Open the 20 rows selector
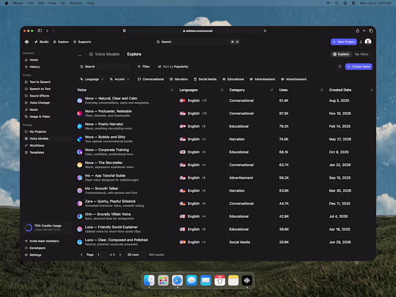Viewport: 396px width, 297px height. tap(136, 255)
